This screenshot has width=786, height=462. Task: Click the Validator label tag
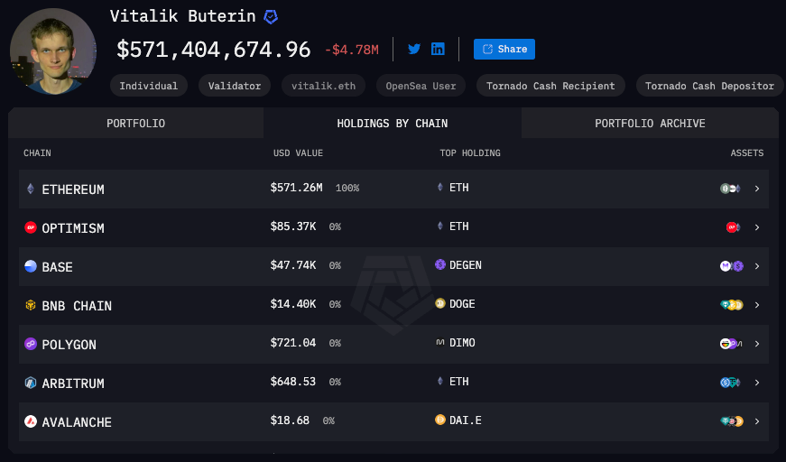235,87
